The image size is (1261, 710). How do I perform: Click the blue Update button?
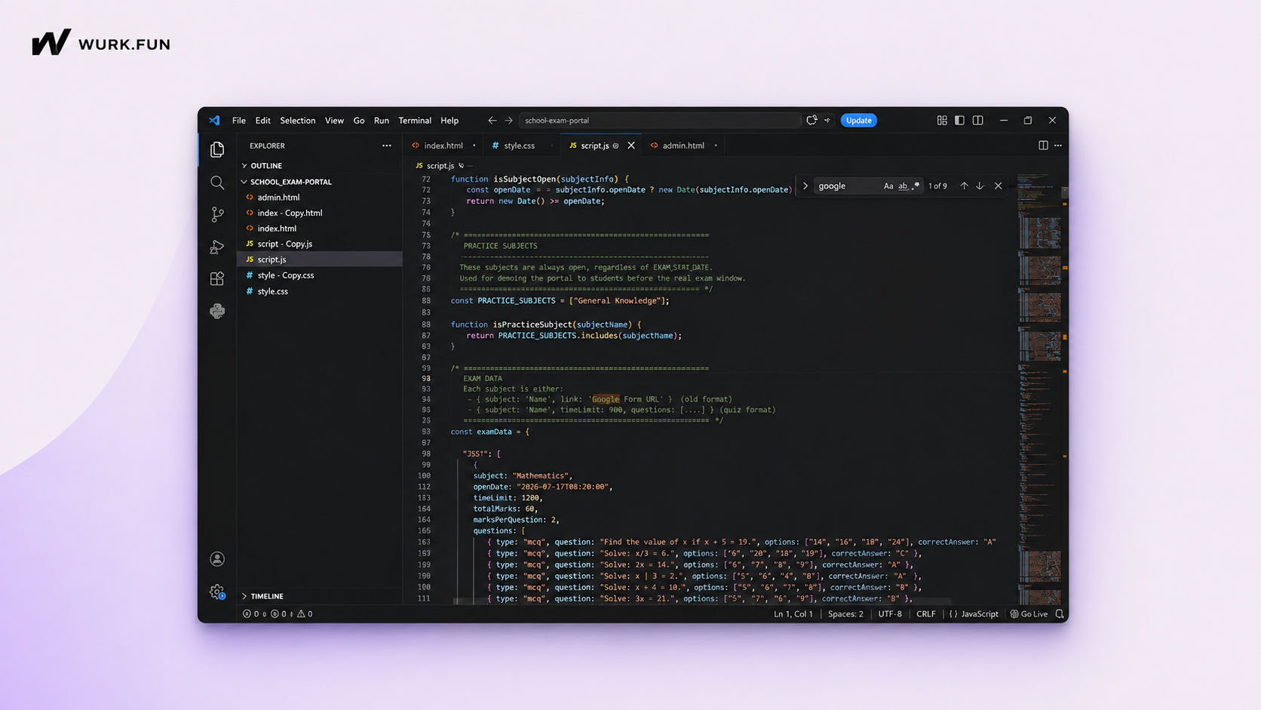click(858, 121)
